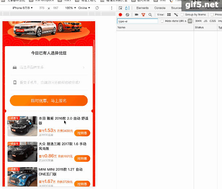
Task: Switch to the Elements tab
Action: (x=142, y=8)
